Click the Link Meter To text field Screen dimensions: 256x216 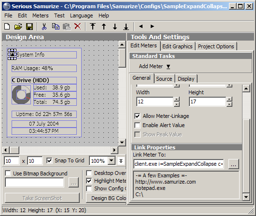[179, 164]
